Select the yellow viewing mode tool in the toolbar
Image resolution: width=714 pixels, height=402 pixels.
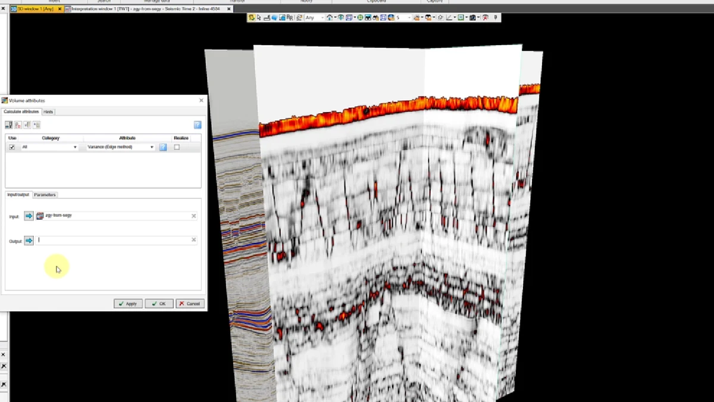252,18
